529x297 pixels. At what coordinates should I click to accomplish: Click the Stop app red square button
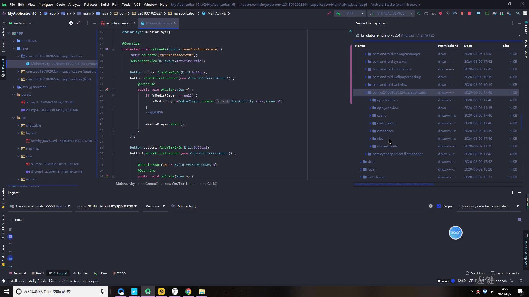(469, 13)
